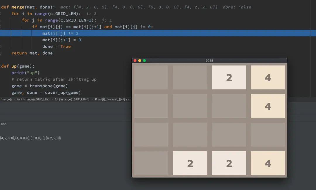Click the 2048 window title bar
This screenshot has height=190, width=316.
[x=209, y=61]
